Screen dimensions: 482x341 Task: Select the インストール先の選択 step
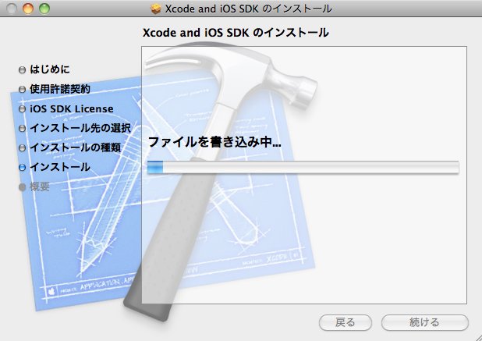point(80,128)
